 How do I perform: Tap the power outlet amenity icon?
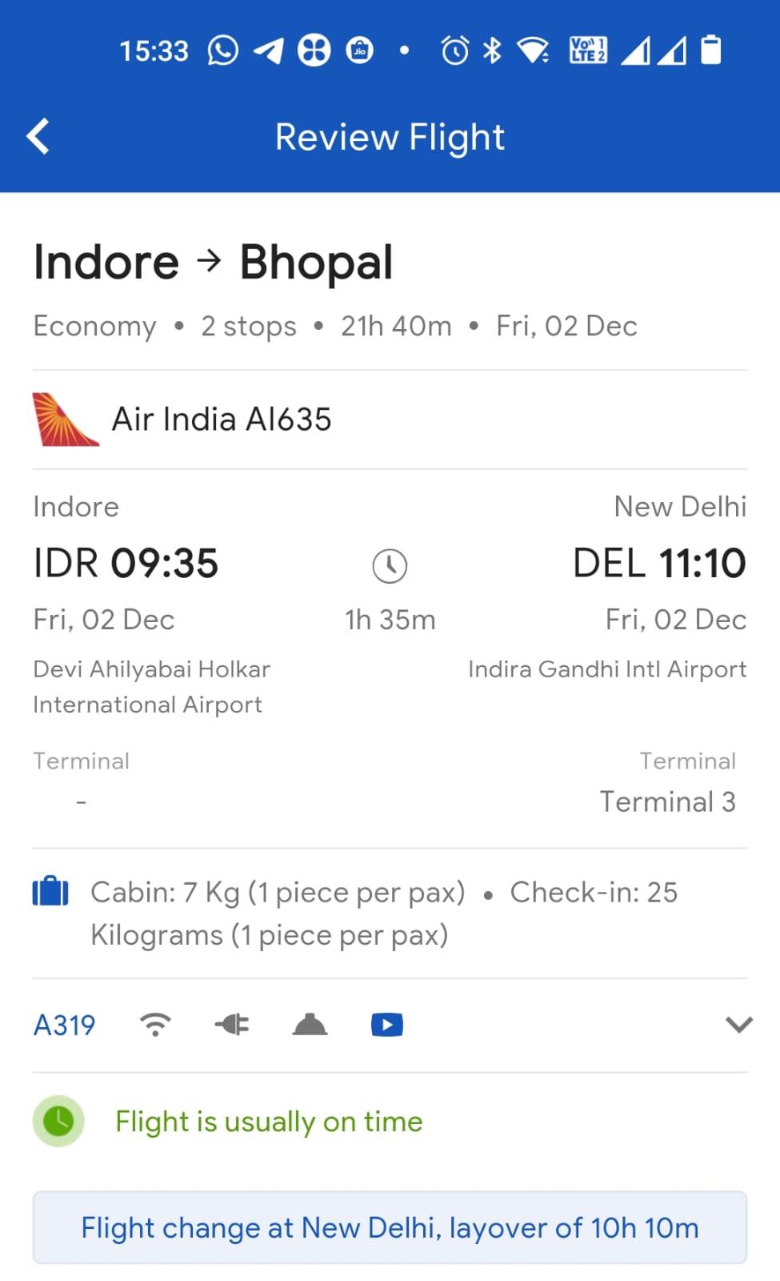click(x=232, y=1025)
